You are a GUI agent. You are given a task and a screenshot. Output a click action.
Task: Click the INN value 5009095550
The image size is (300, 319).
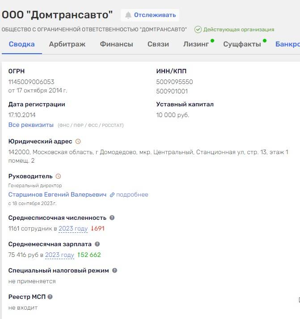[x=174, y=82]
